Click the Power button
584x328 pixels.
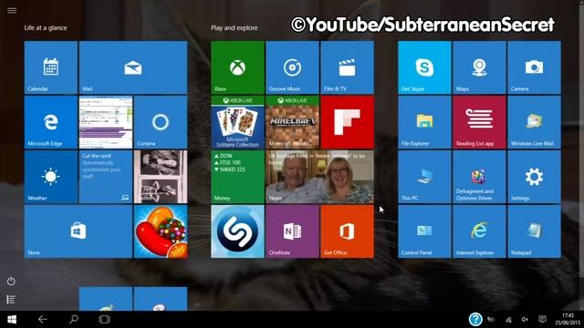pos(11,282)
